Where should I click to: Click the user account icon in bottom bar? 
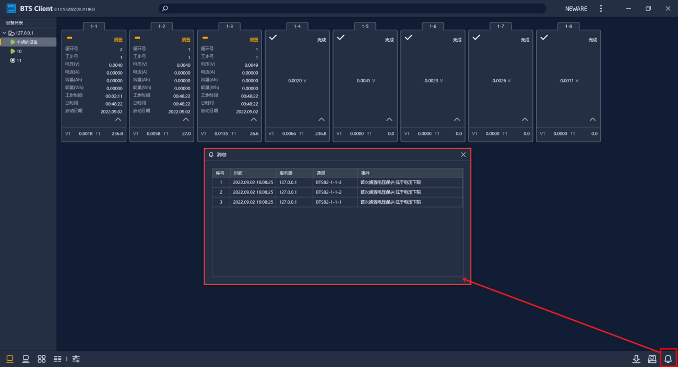[652, 359]
